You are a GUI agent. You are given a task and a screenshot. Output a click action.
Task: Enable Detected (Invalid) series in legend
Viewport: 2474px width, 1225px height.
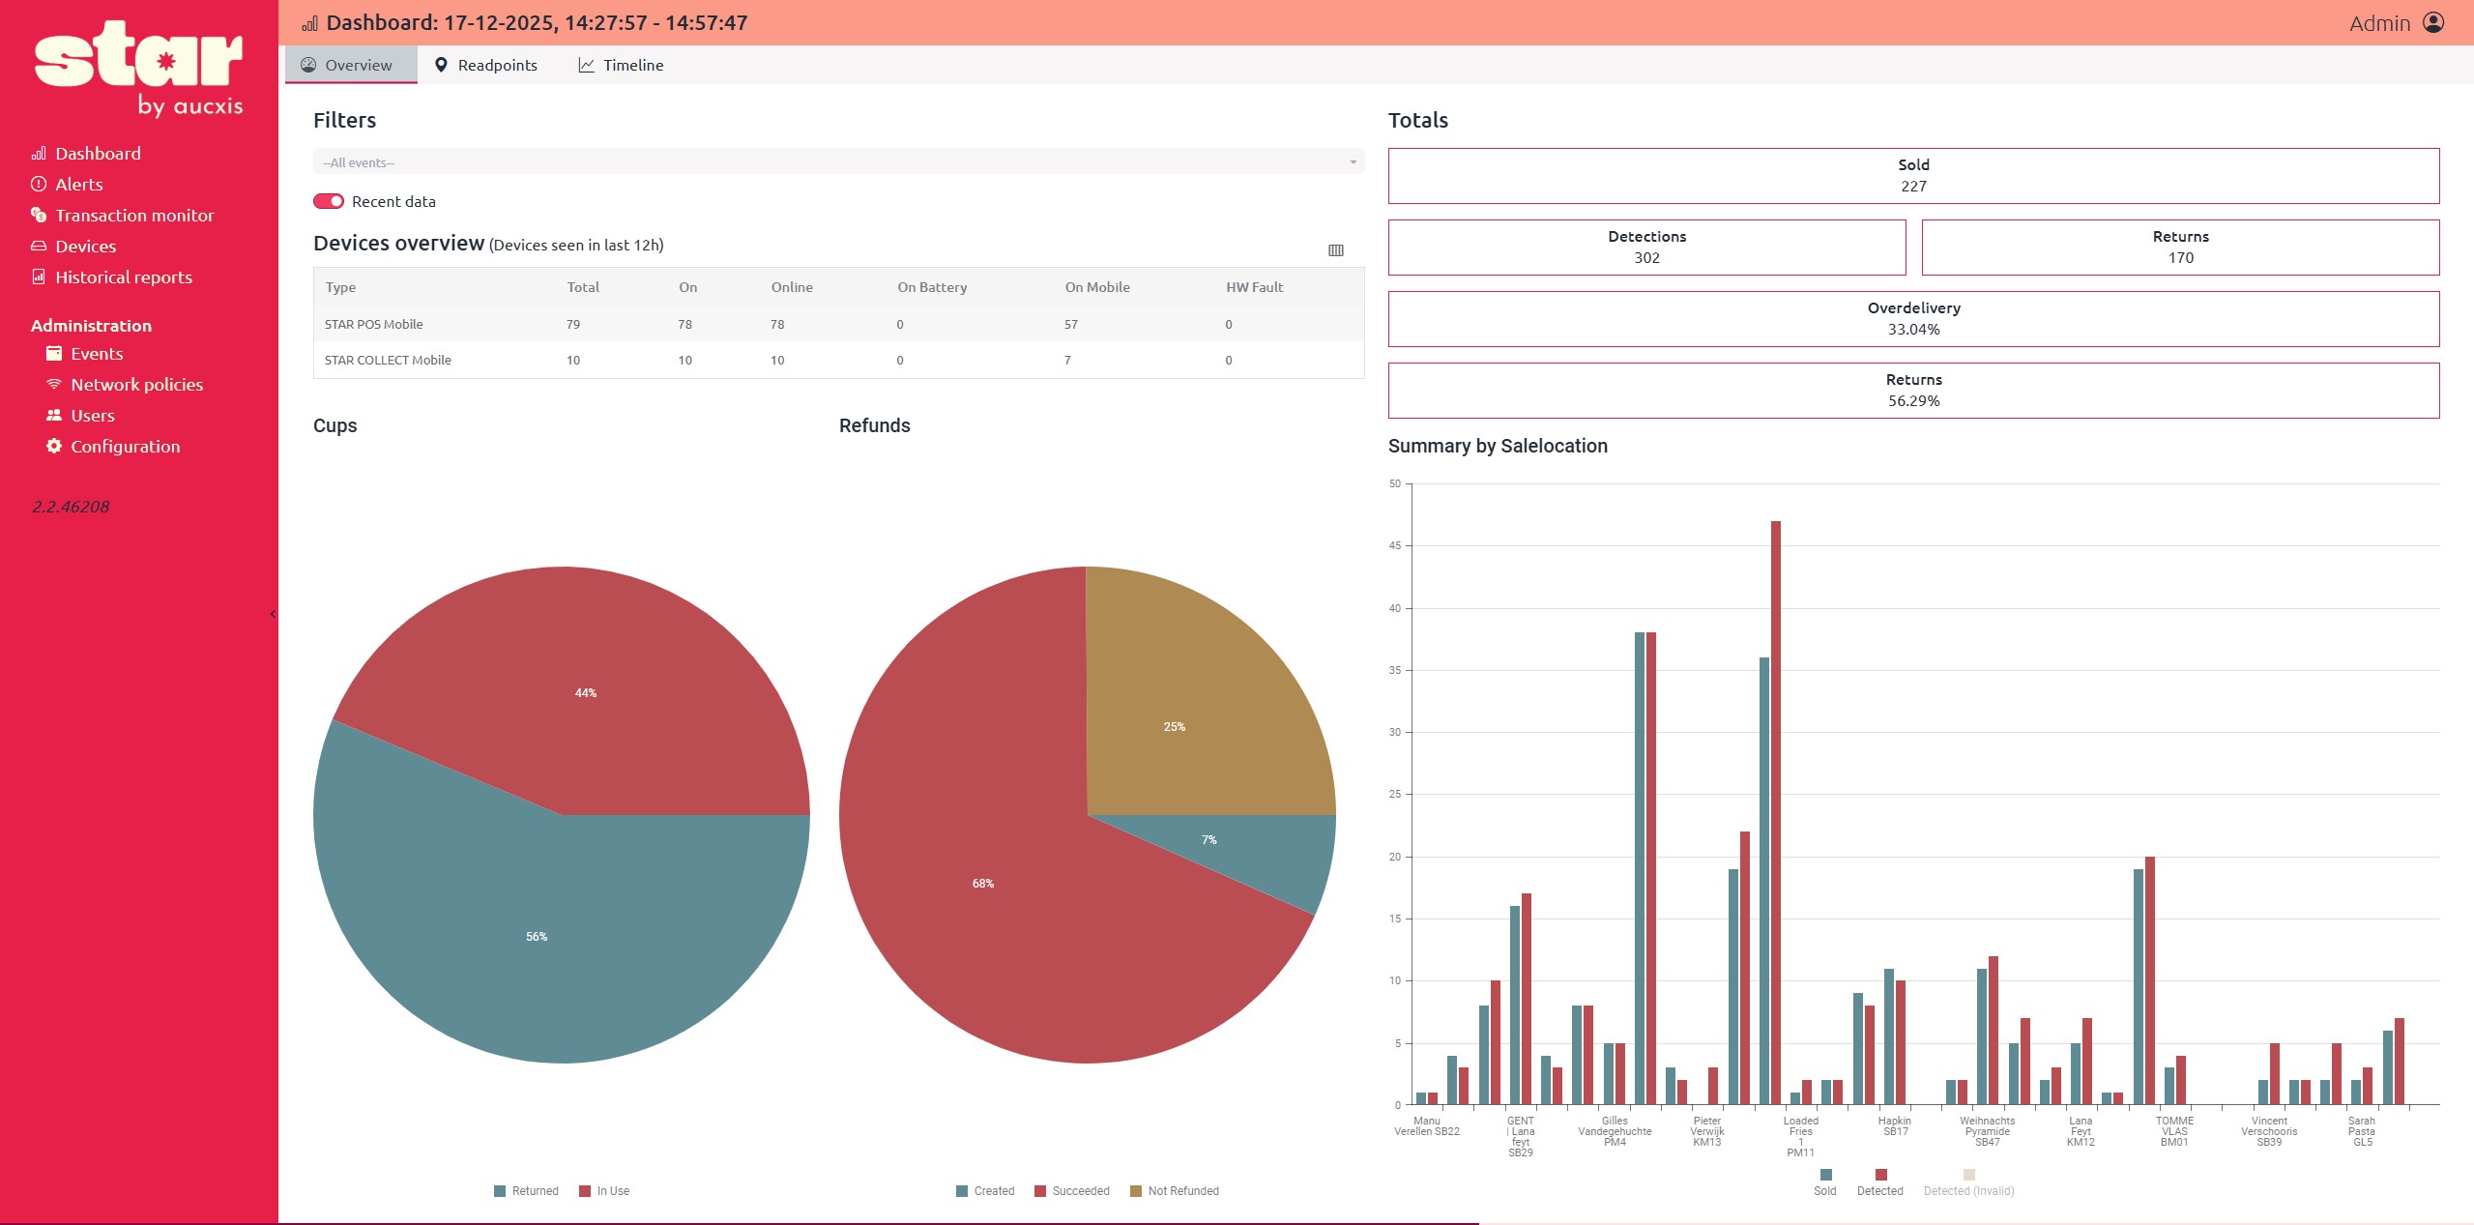[1969, 1182]
